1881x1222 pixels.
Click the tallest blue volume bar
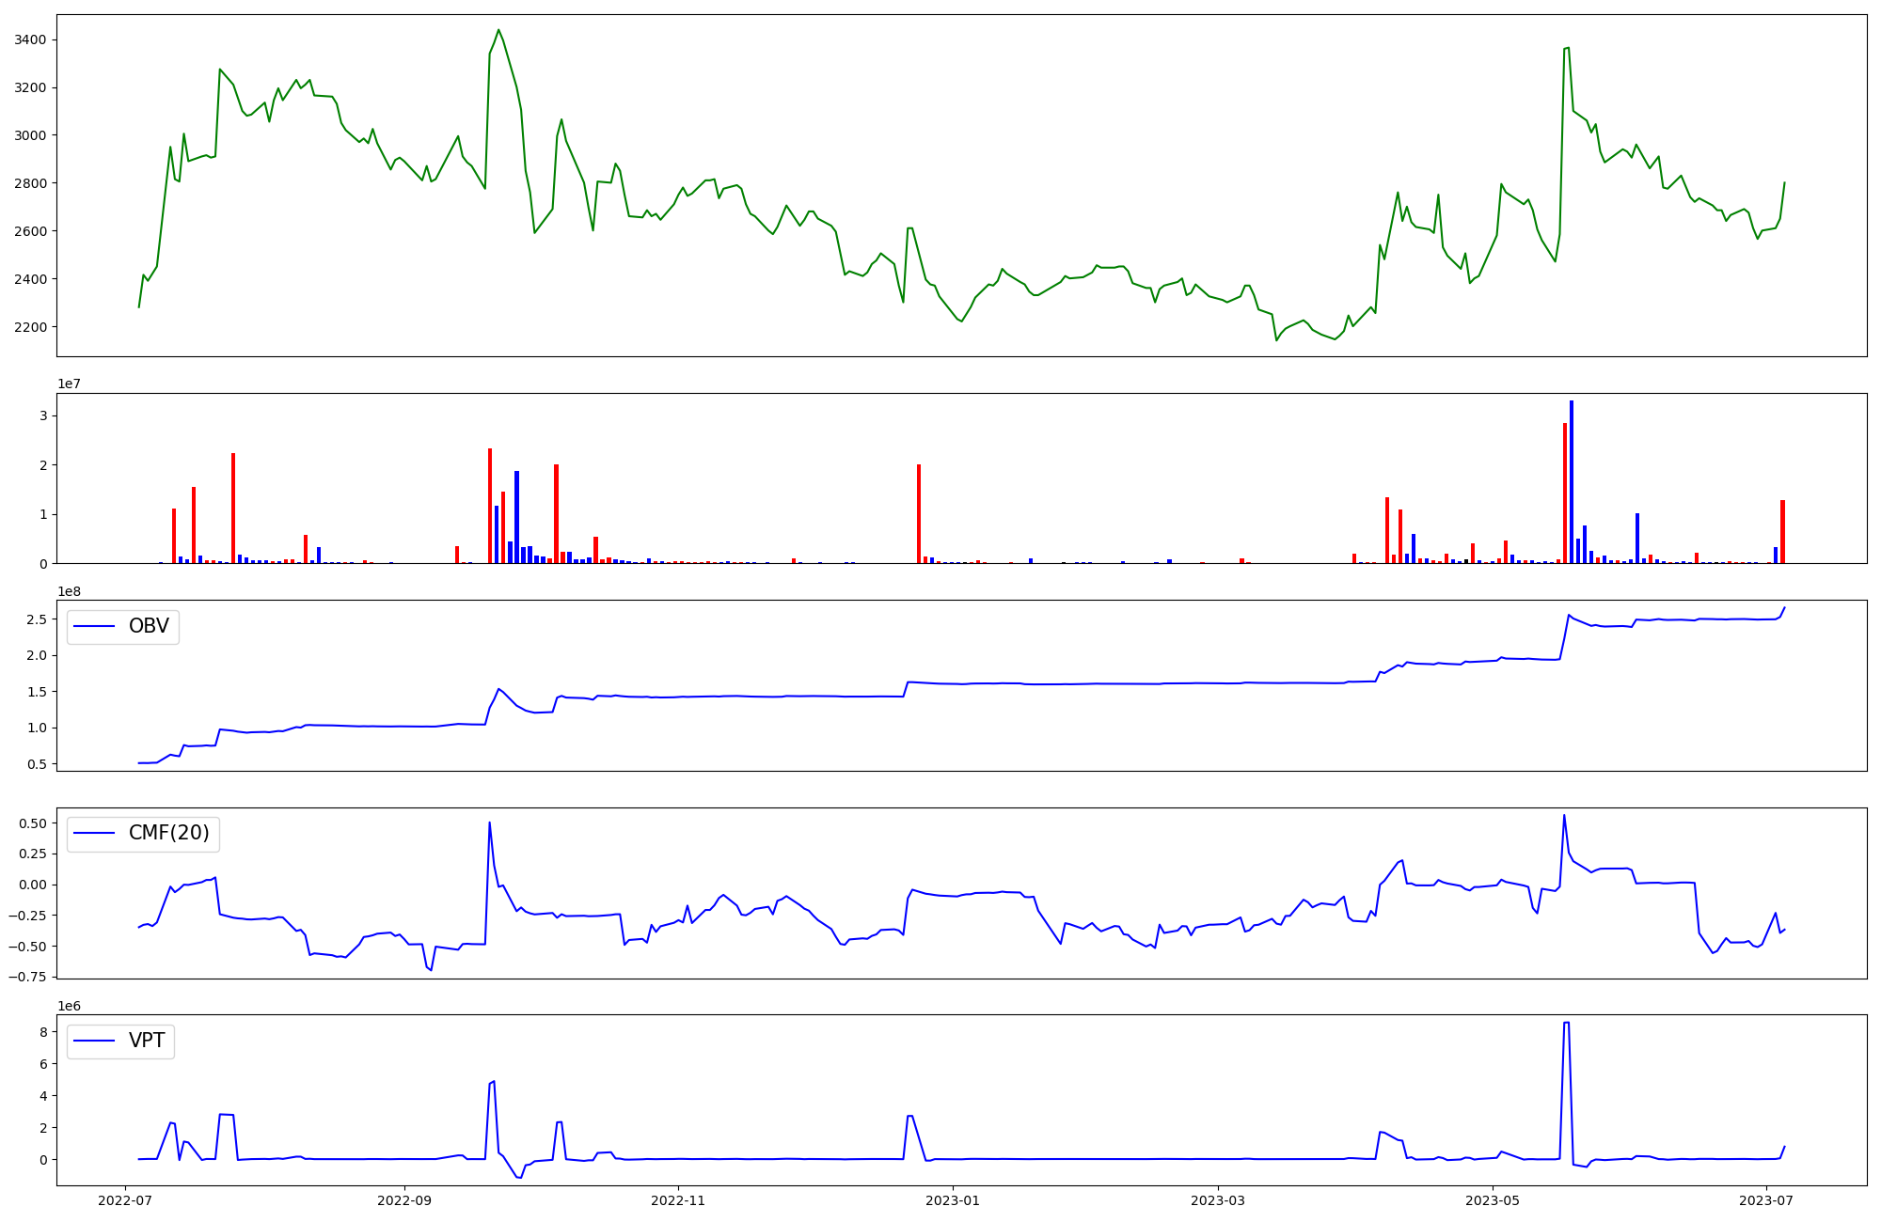pyautogui.click(x=1572, y=479)
